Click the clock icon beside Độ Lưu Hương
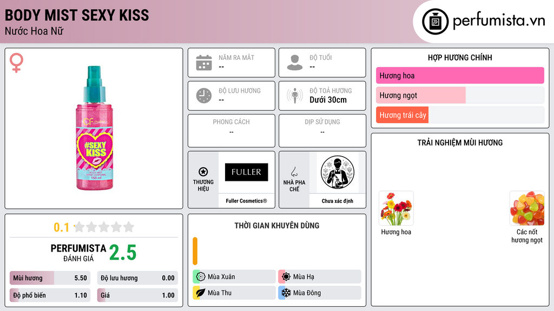This screenshot has height=311, width=554. tap(204, 96)
